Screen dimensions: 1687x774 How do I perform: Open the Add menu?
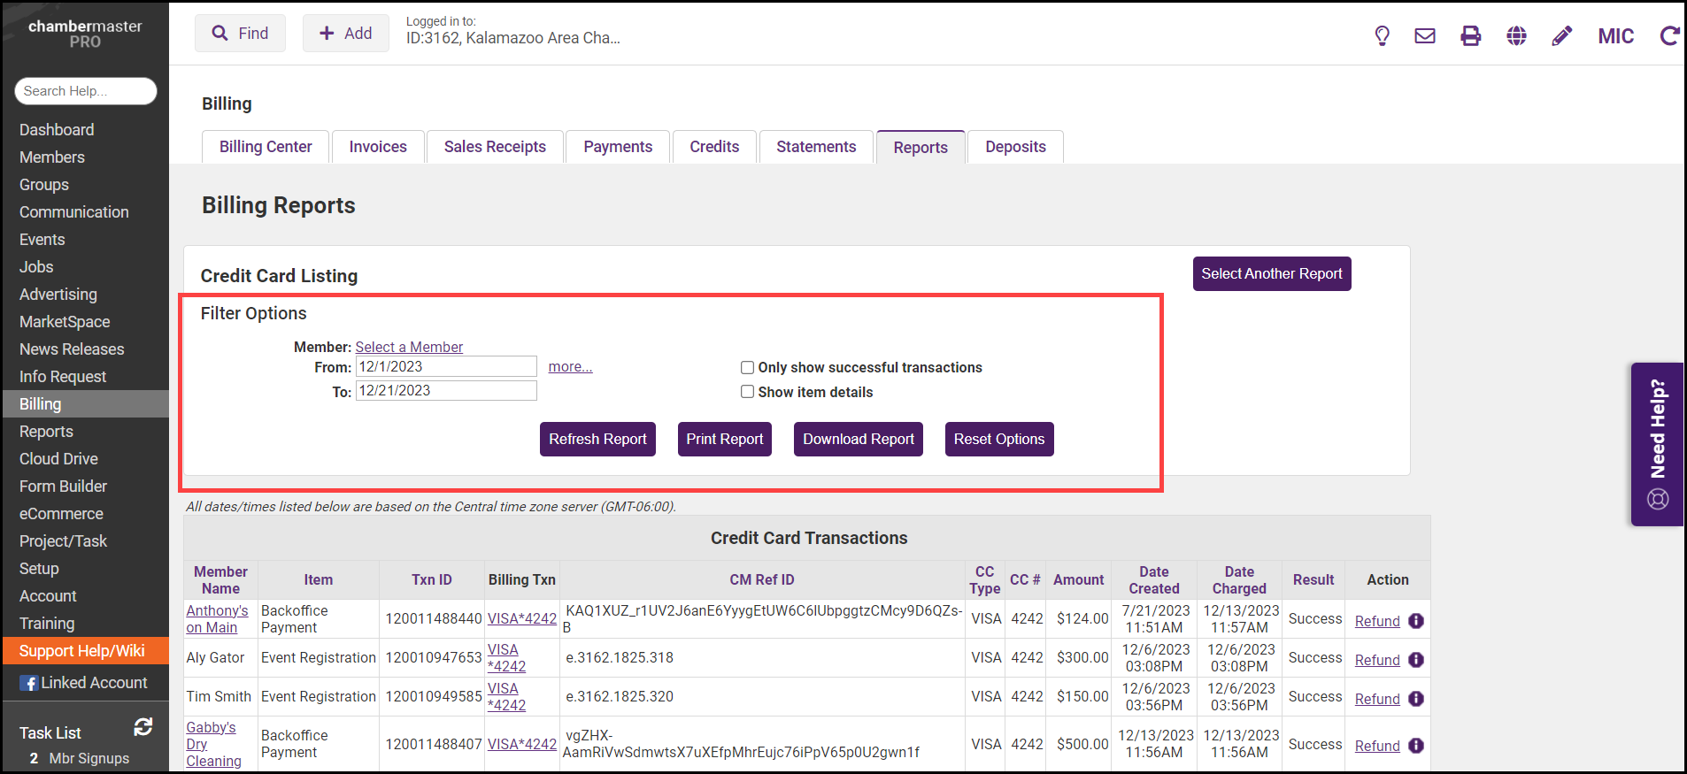click(x=345, y=34)
